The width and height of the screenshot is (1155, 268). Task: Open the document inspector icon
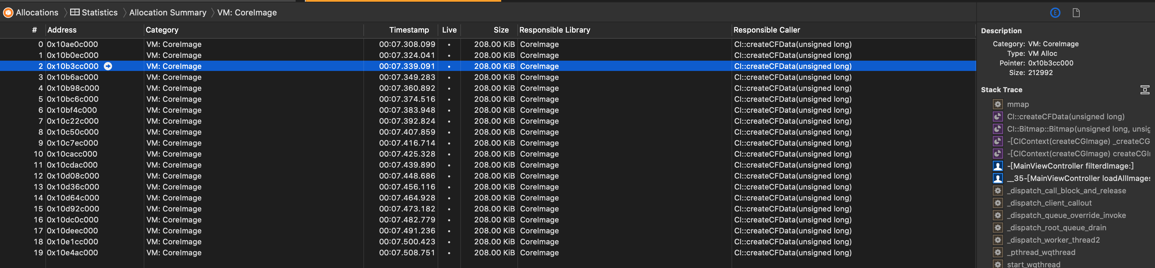[x=1076, y=12]
